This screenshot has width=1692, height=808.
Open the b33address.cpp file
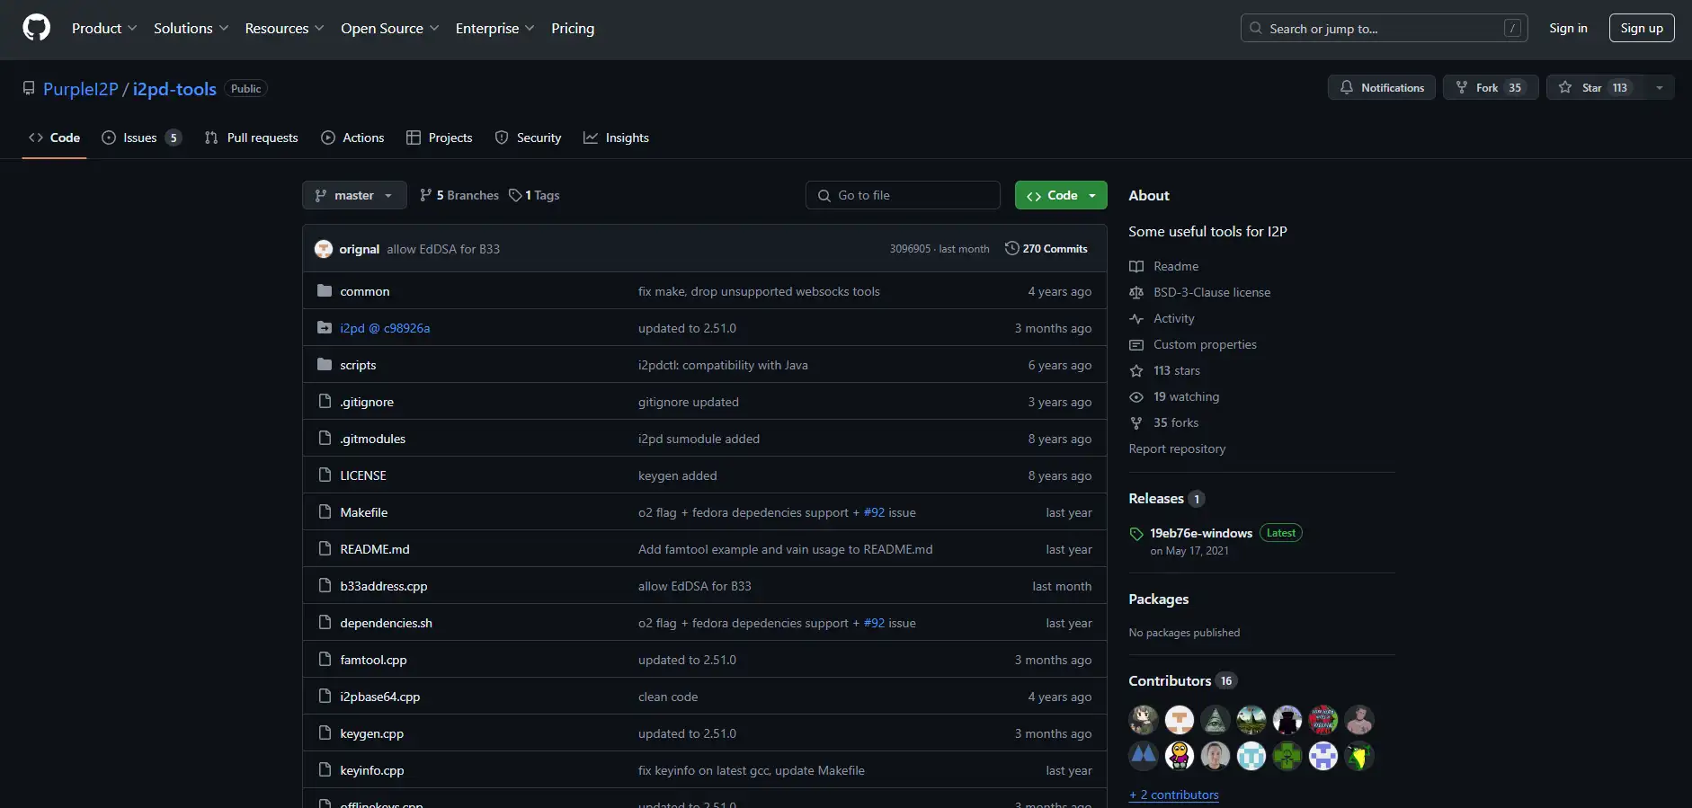click(x=383, y=586)
